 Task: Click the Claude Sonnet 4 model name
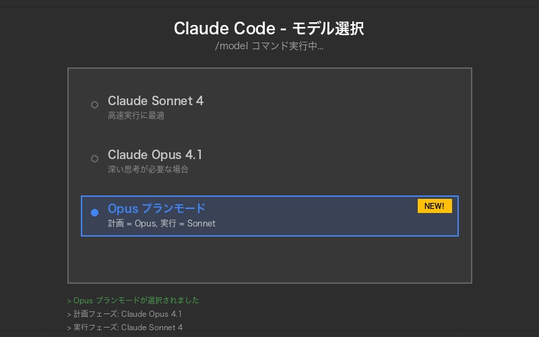156,101
